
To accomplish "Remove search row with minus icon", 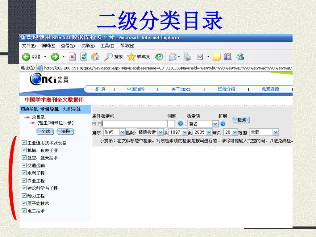I will (x=100, y=124).
